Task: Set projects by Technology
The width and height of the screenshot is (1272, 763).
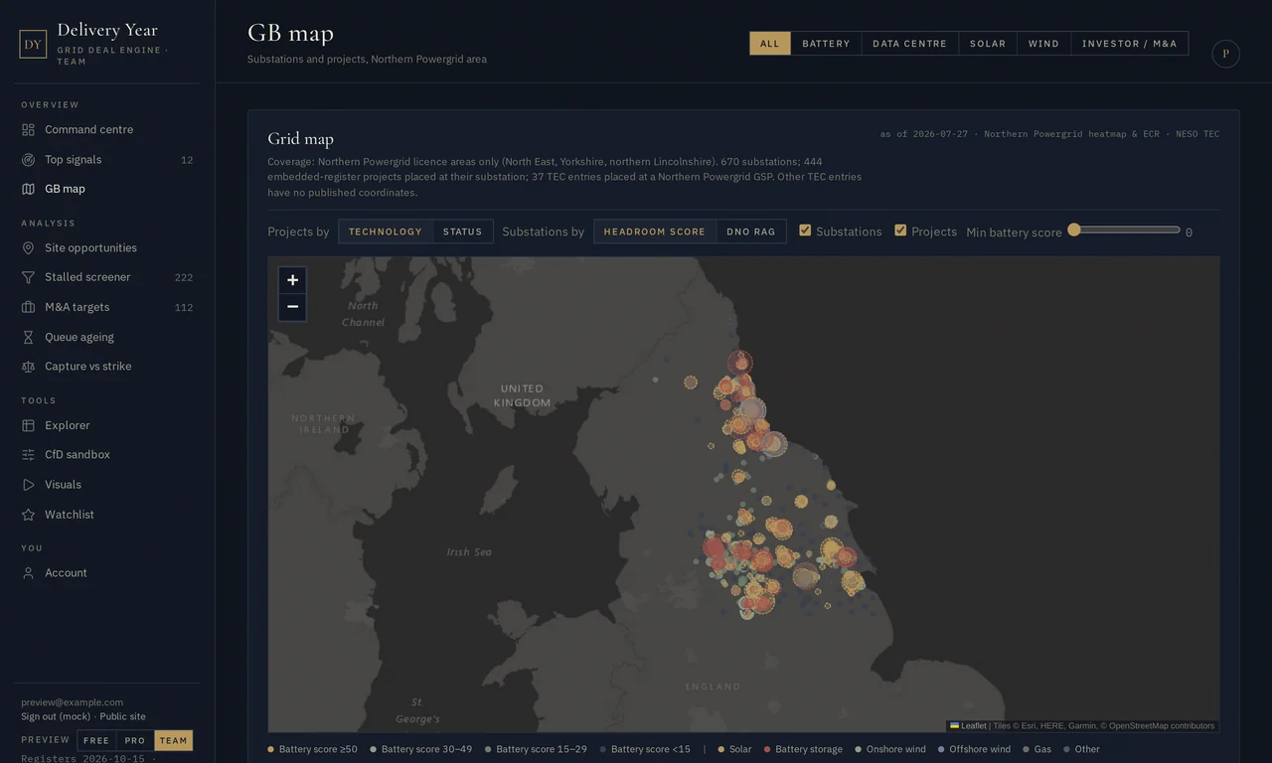Action: [386, 231]
